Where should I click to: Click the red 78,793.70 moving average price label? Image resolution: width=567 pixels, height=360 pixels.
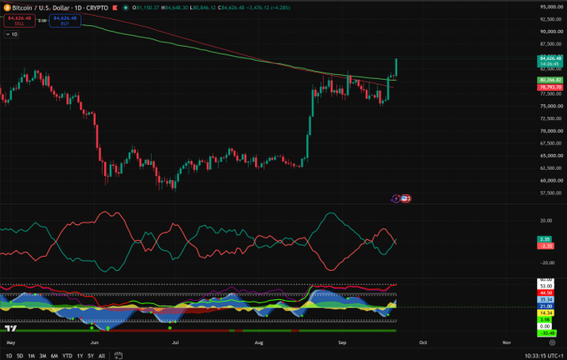[550, 87]
